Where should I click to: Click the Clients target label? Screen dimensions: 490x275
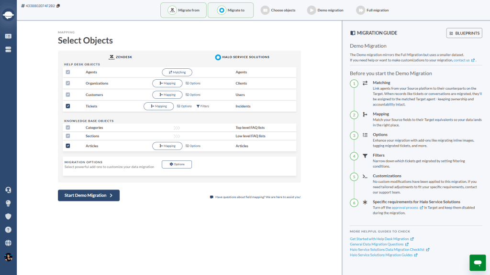(x=241, y=83)
